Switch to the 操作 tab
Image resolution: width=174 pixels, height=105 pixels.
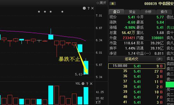pos(164,12)
